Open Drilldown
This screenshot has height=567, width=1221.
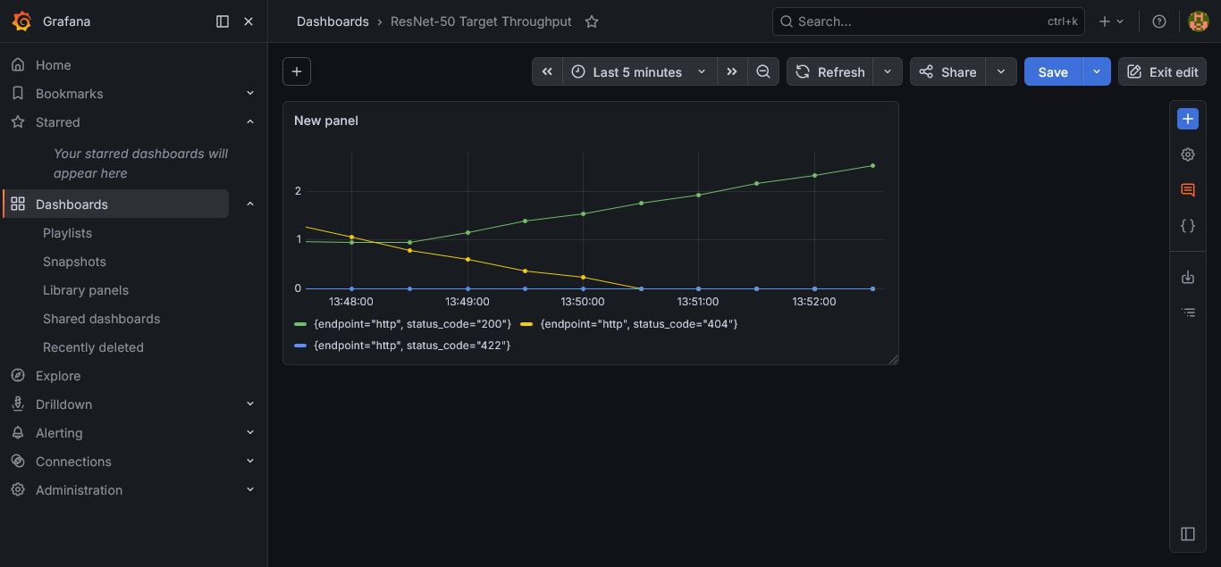point(64,404)
